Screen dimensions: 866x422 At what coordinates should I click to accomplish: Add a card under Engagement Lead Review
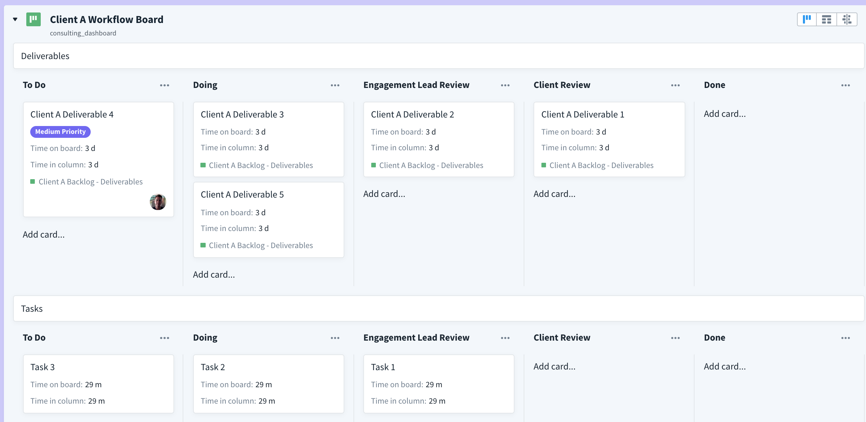(x=384, y=194)
